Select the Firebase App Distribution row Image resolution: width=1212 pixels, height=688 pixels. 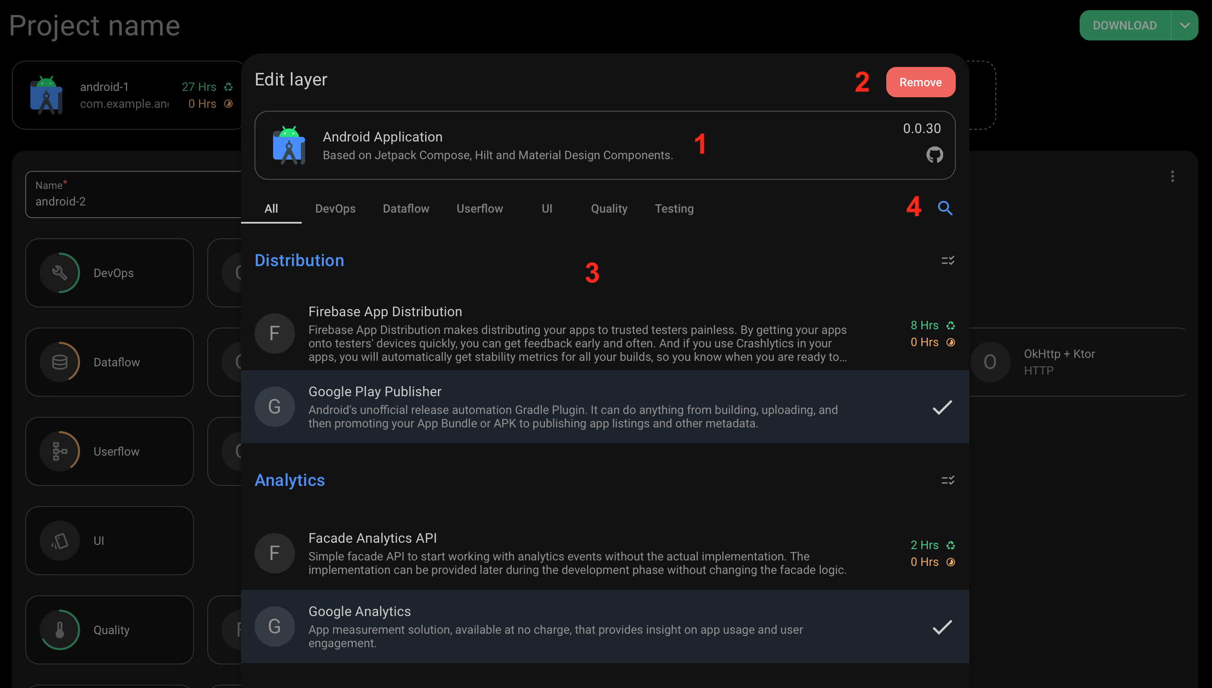605,333
